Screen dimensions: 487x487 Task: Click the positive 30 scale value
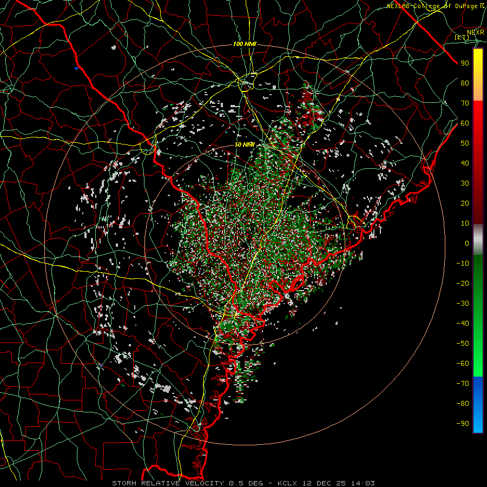coord(465,183)
